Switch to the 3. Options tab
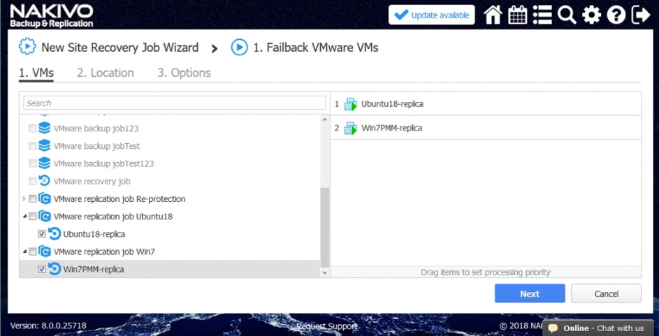Image resolution: width=659 pixels, height=336 pixels. (x=184, y=73)
